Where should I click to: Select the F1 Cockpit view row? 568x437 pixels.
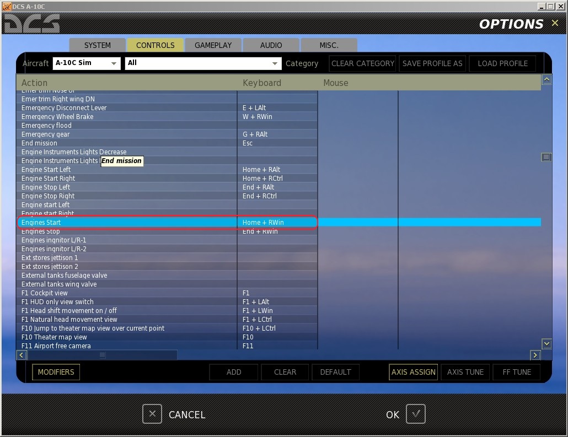[x=167, y=293]
